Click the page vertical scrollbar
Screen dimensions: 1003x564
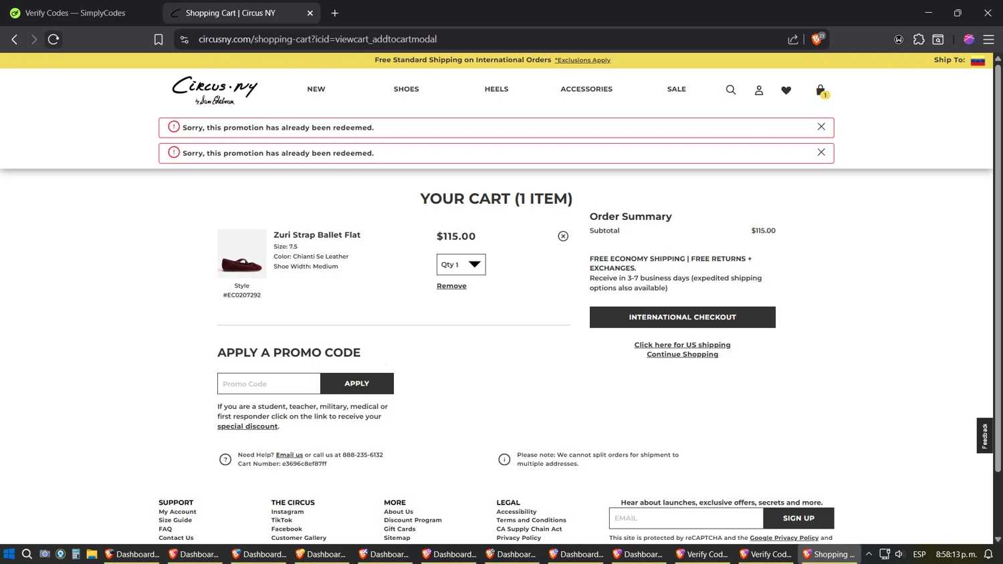tap(998, 267)
